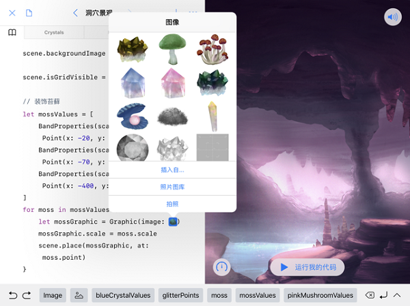Viewport: 410px width, 306px height.
Task: Choose the tall yellow crystal shard image
Action: pyautogui.click(x=213, y=117)
